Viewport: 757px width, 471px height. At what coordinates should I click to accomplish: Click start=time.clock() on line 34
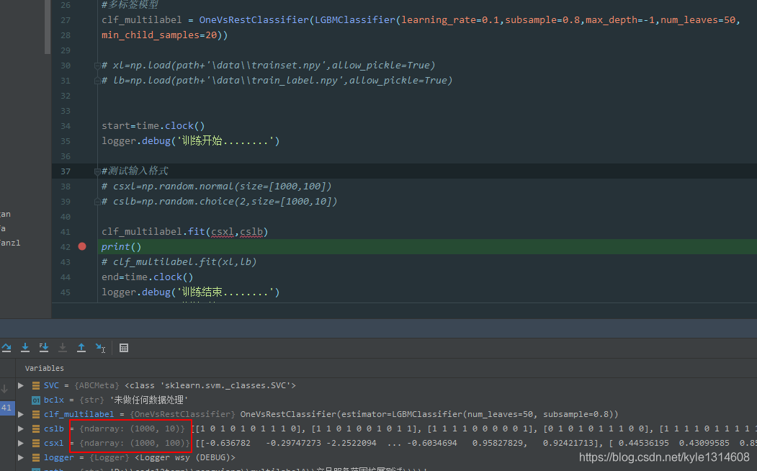pos(153,126)
